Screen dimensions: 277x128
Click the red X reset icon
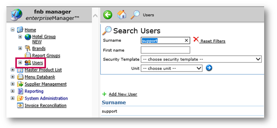tap(196, 40)
